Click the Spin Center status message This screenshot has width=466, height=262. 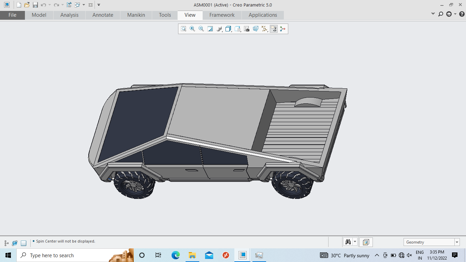point(65,241)
